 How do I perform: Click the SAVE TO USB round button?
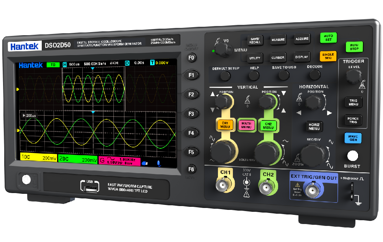(x=284, y=75)
